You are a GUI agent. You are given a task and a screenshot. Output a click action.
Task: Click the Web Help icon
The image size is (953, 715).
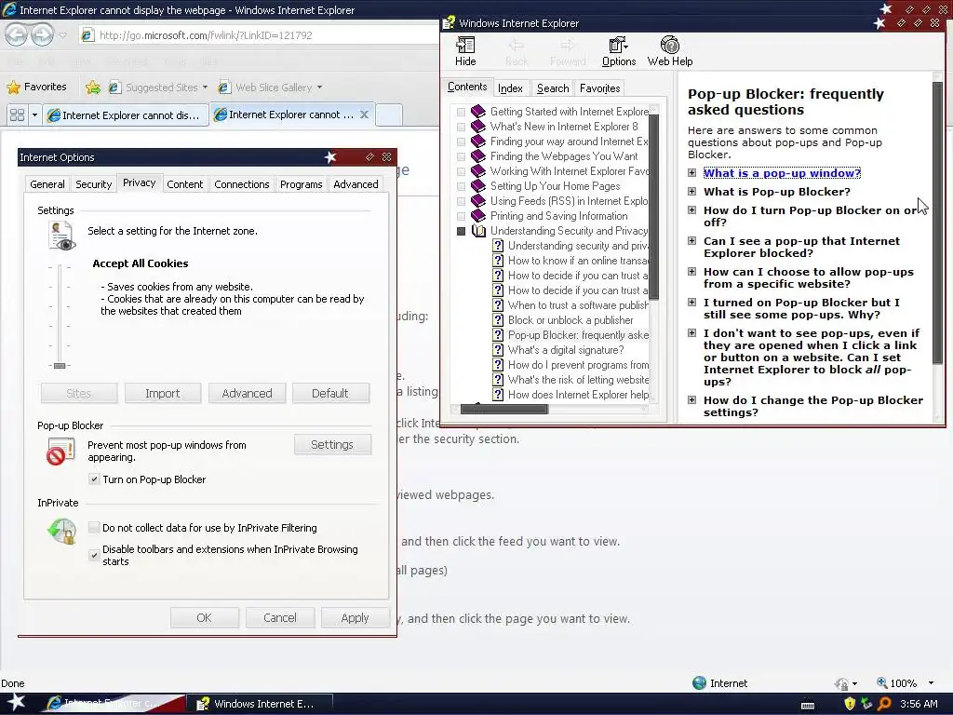click(x=670, y=45)
